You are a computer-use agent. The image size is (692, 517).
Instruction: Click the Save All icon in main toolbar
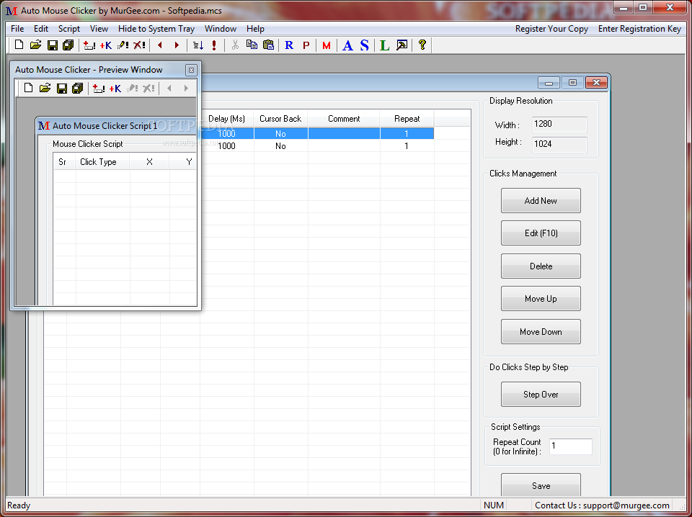[68, 45]
